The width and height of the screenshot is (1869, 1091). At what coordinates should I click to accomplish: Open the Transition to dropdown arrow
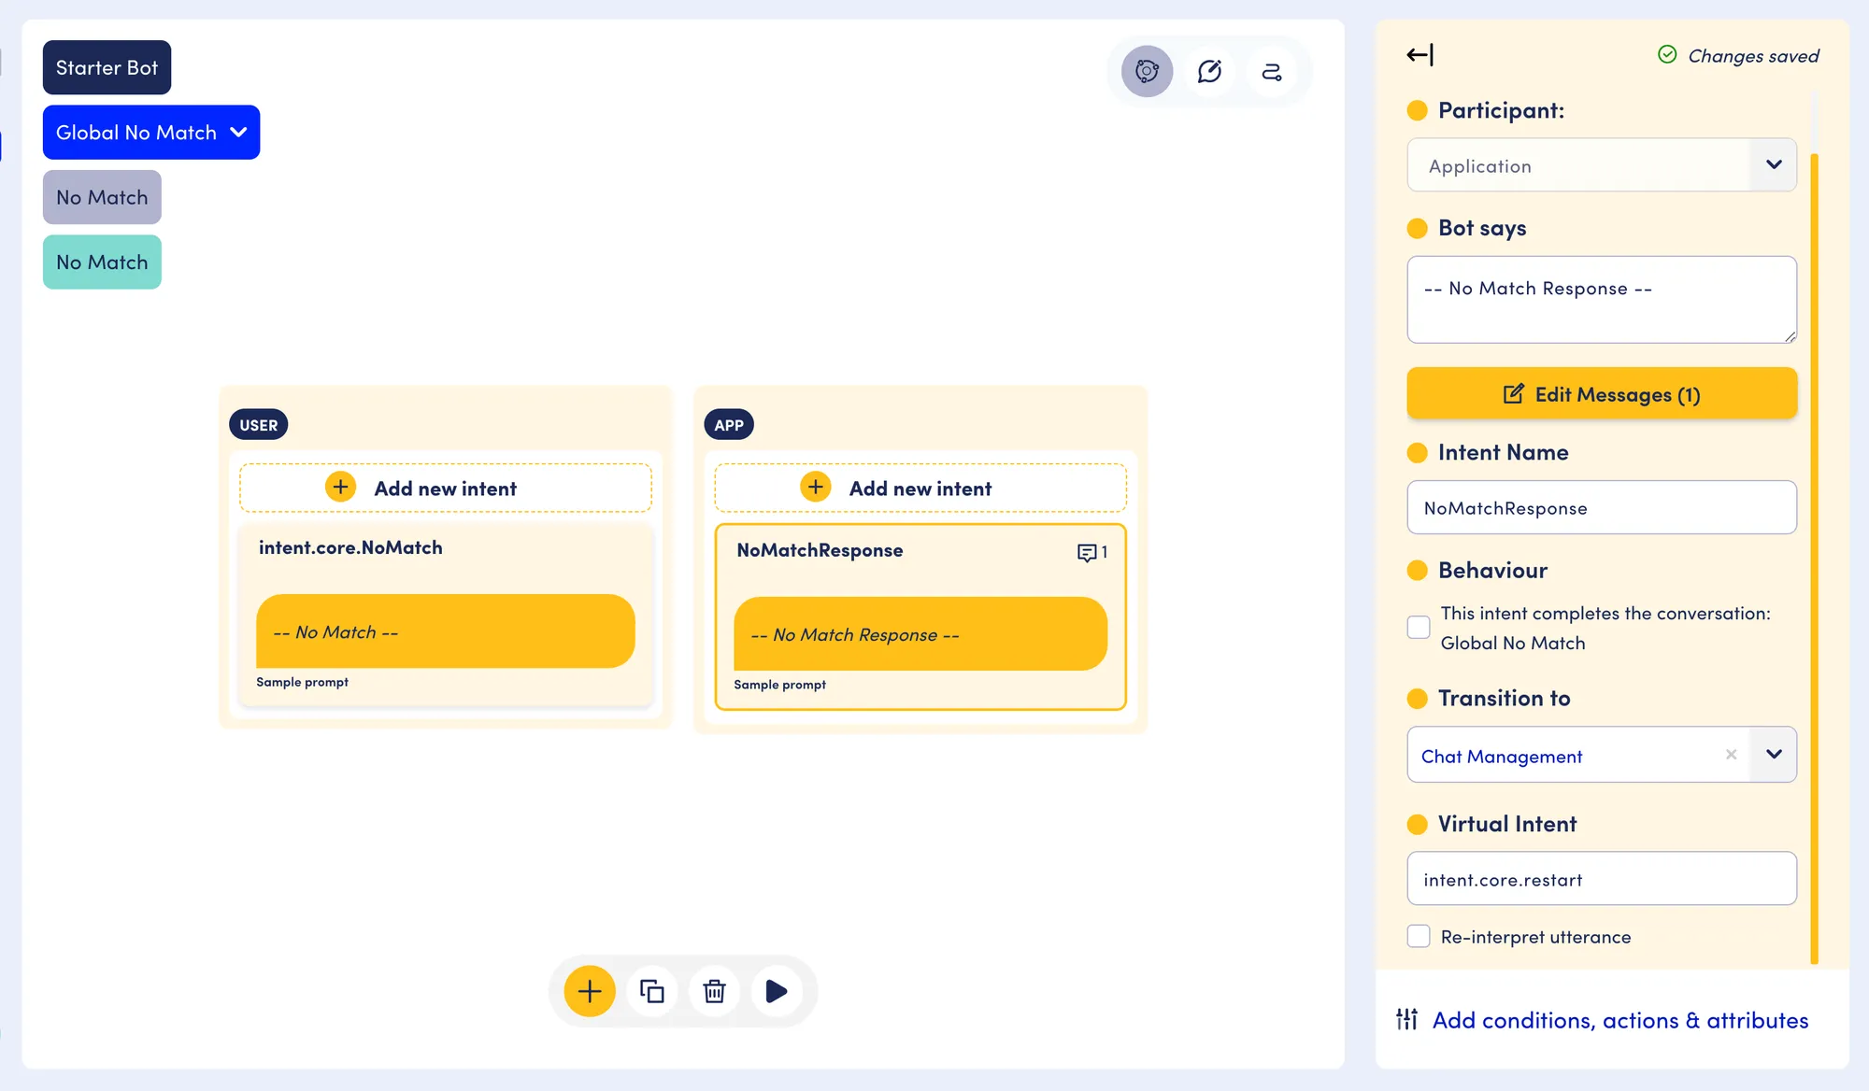[x=1774, y=755]
